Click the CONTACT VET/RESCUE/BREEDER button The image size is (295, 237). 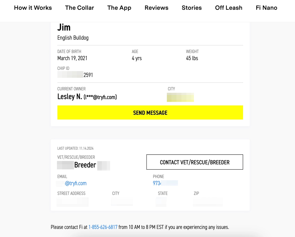click(x=195, y=162)
